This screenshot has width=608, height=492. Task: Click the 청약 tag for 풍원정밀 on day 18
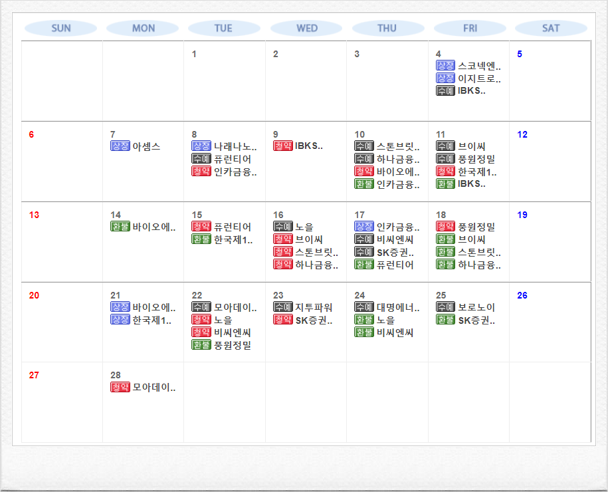pos(445,226)
